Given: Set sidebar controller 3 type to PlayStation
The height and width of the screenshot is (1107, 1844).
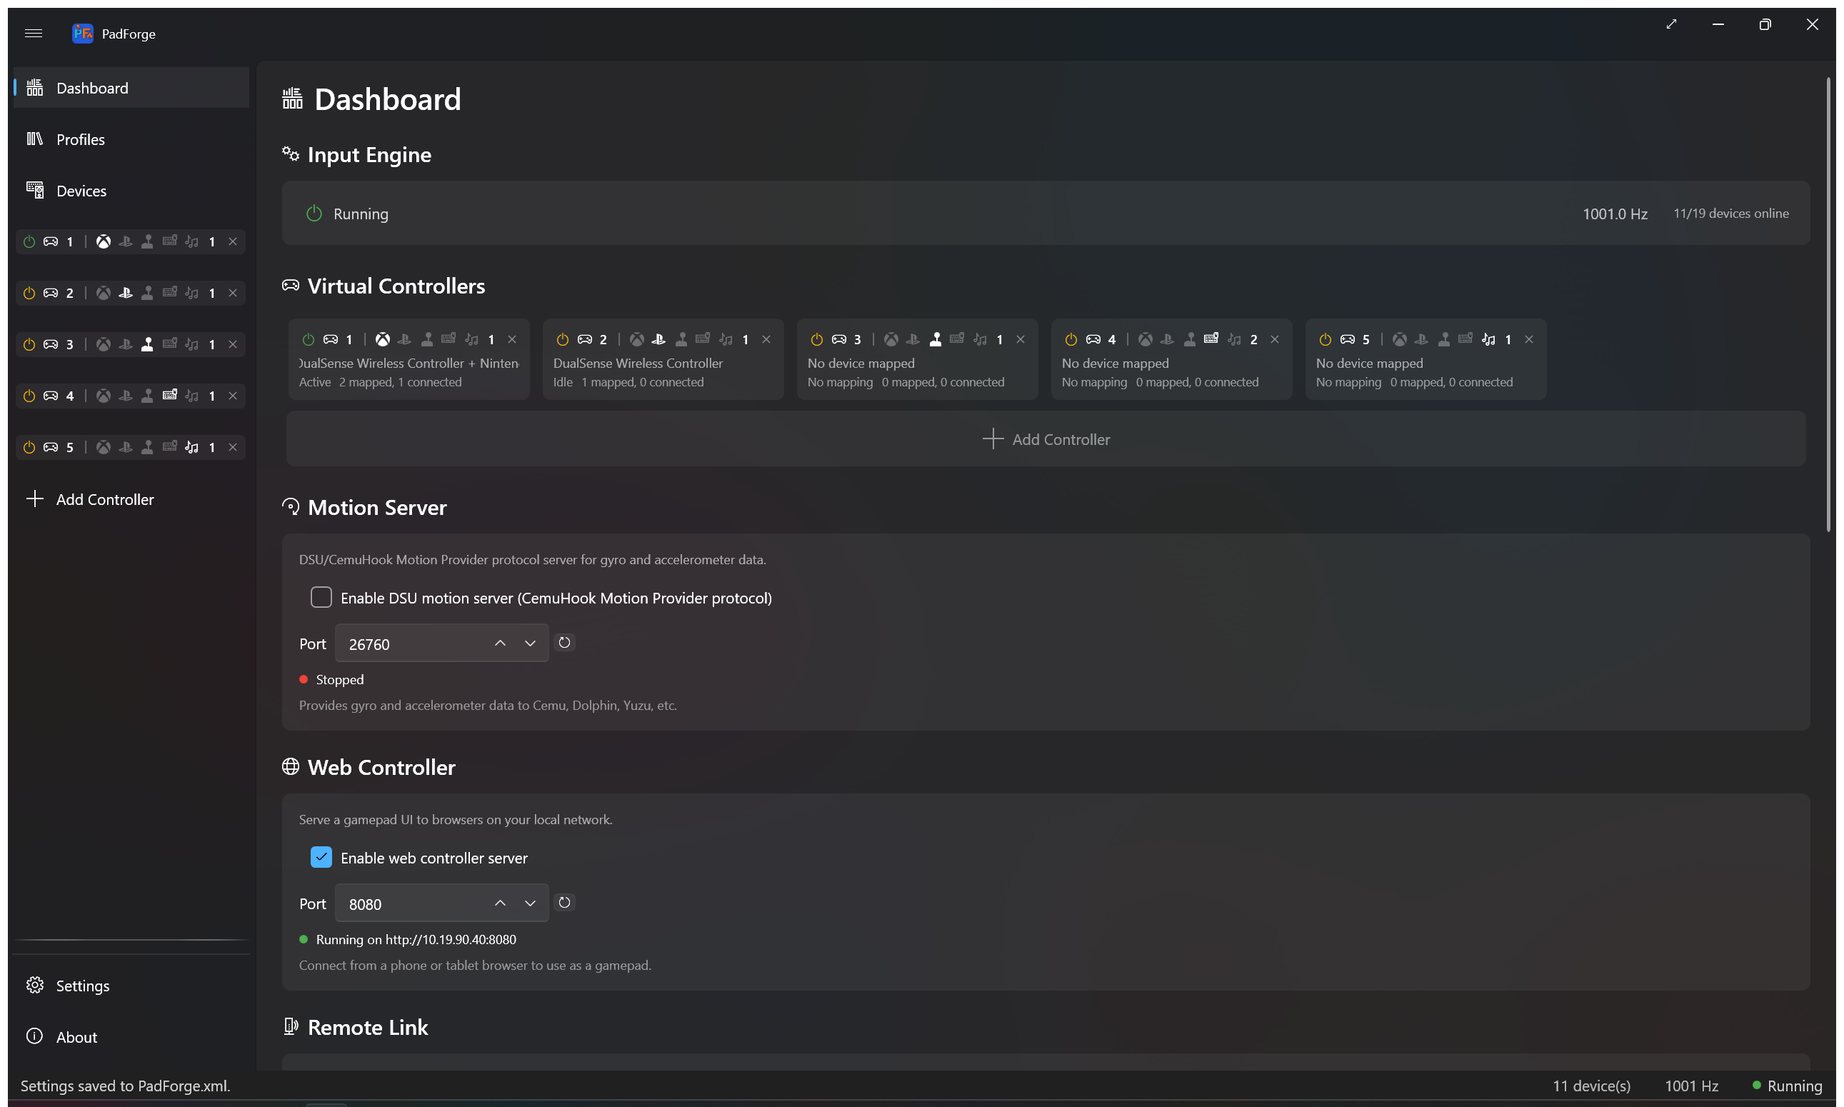Looking at the screenshot, I should click(x=125, y=345).
